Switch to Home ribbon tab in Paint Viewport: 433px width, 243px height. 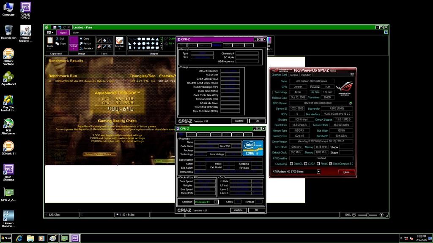coord(63,32)
